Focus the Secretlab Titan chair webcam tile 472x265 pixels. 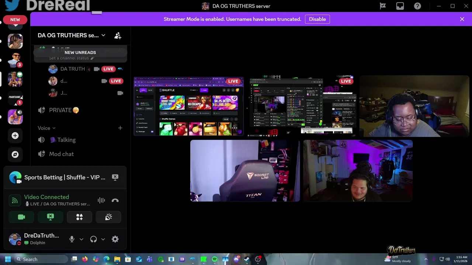[245, 171]
